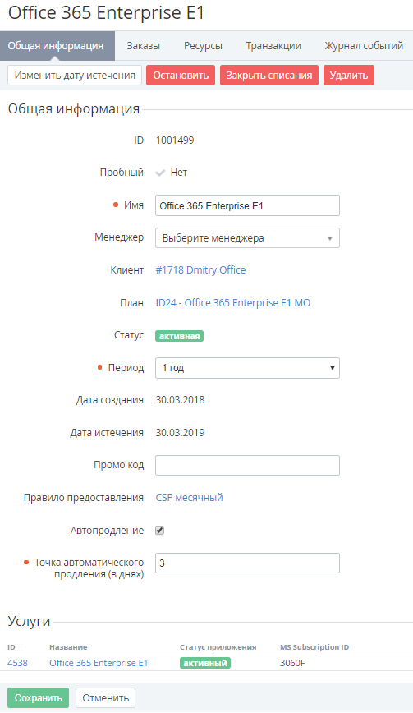Open service ID 4538 link
413x713 pixels.
pyautogui.click(x=17, y=663)
